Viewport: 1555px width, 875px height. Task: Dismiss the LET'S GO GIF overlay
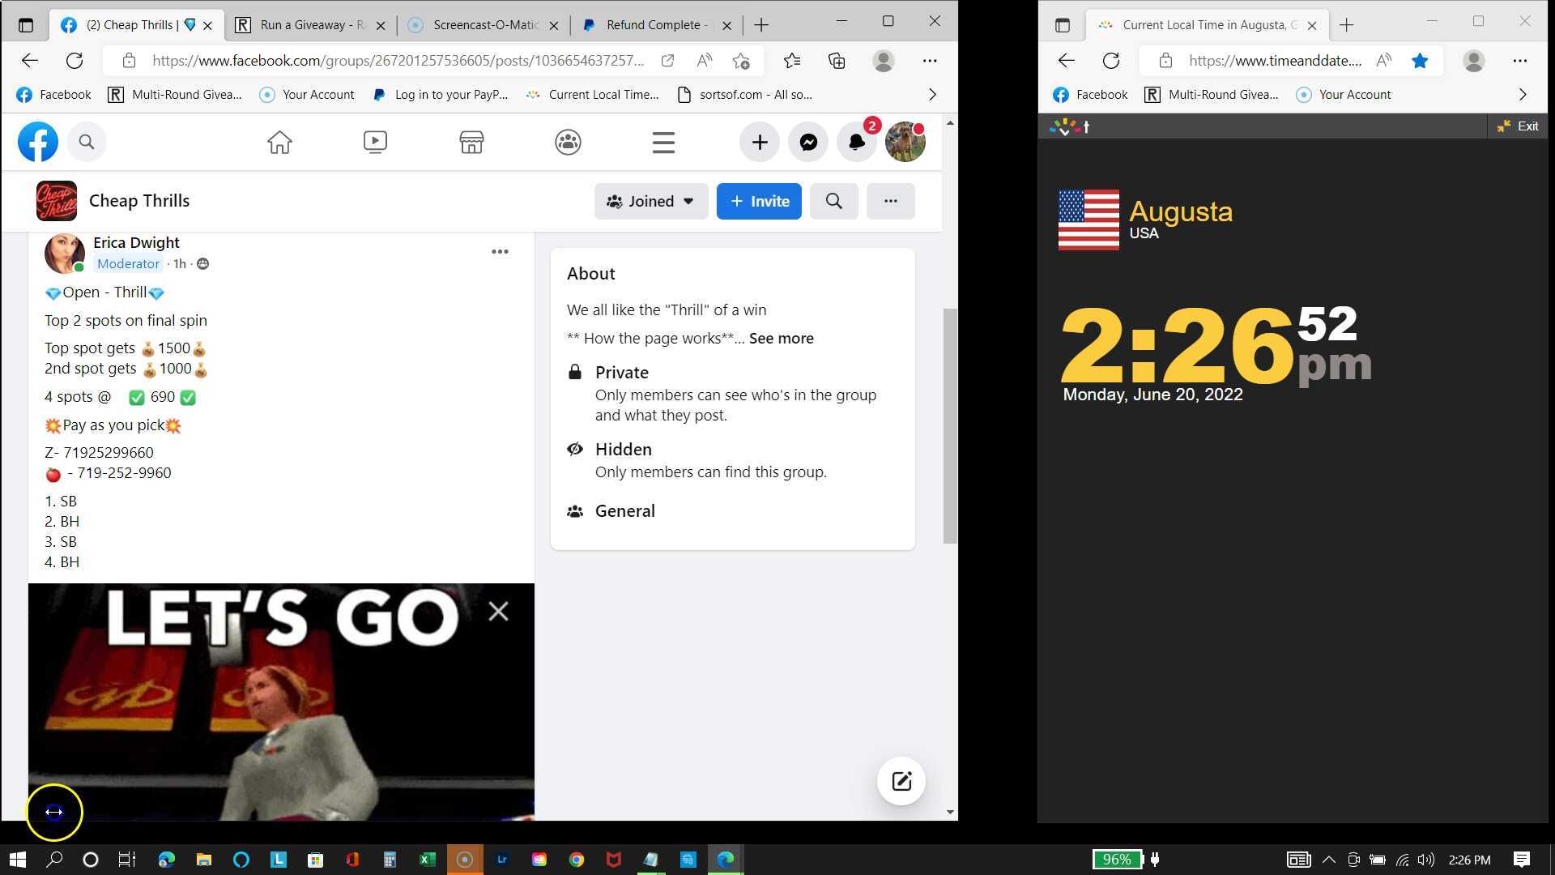pyautogui.click(x=498, y=612)
